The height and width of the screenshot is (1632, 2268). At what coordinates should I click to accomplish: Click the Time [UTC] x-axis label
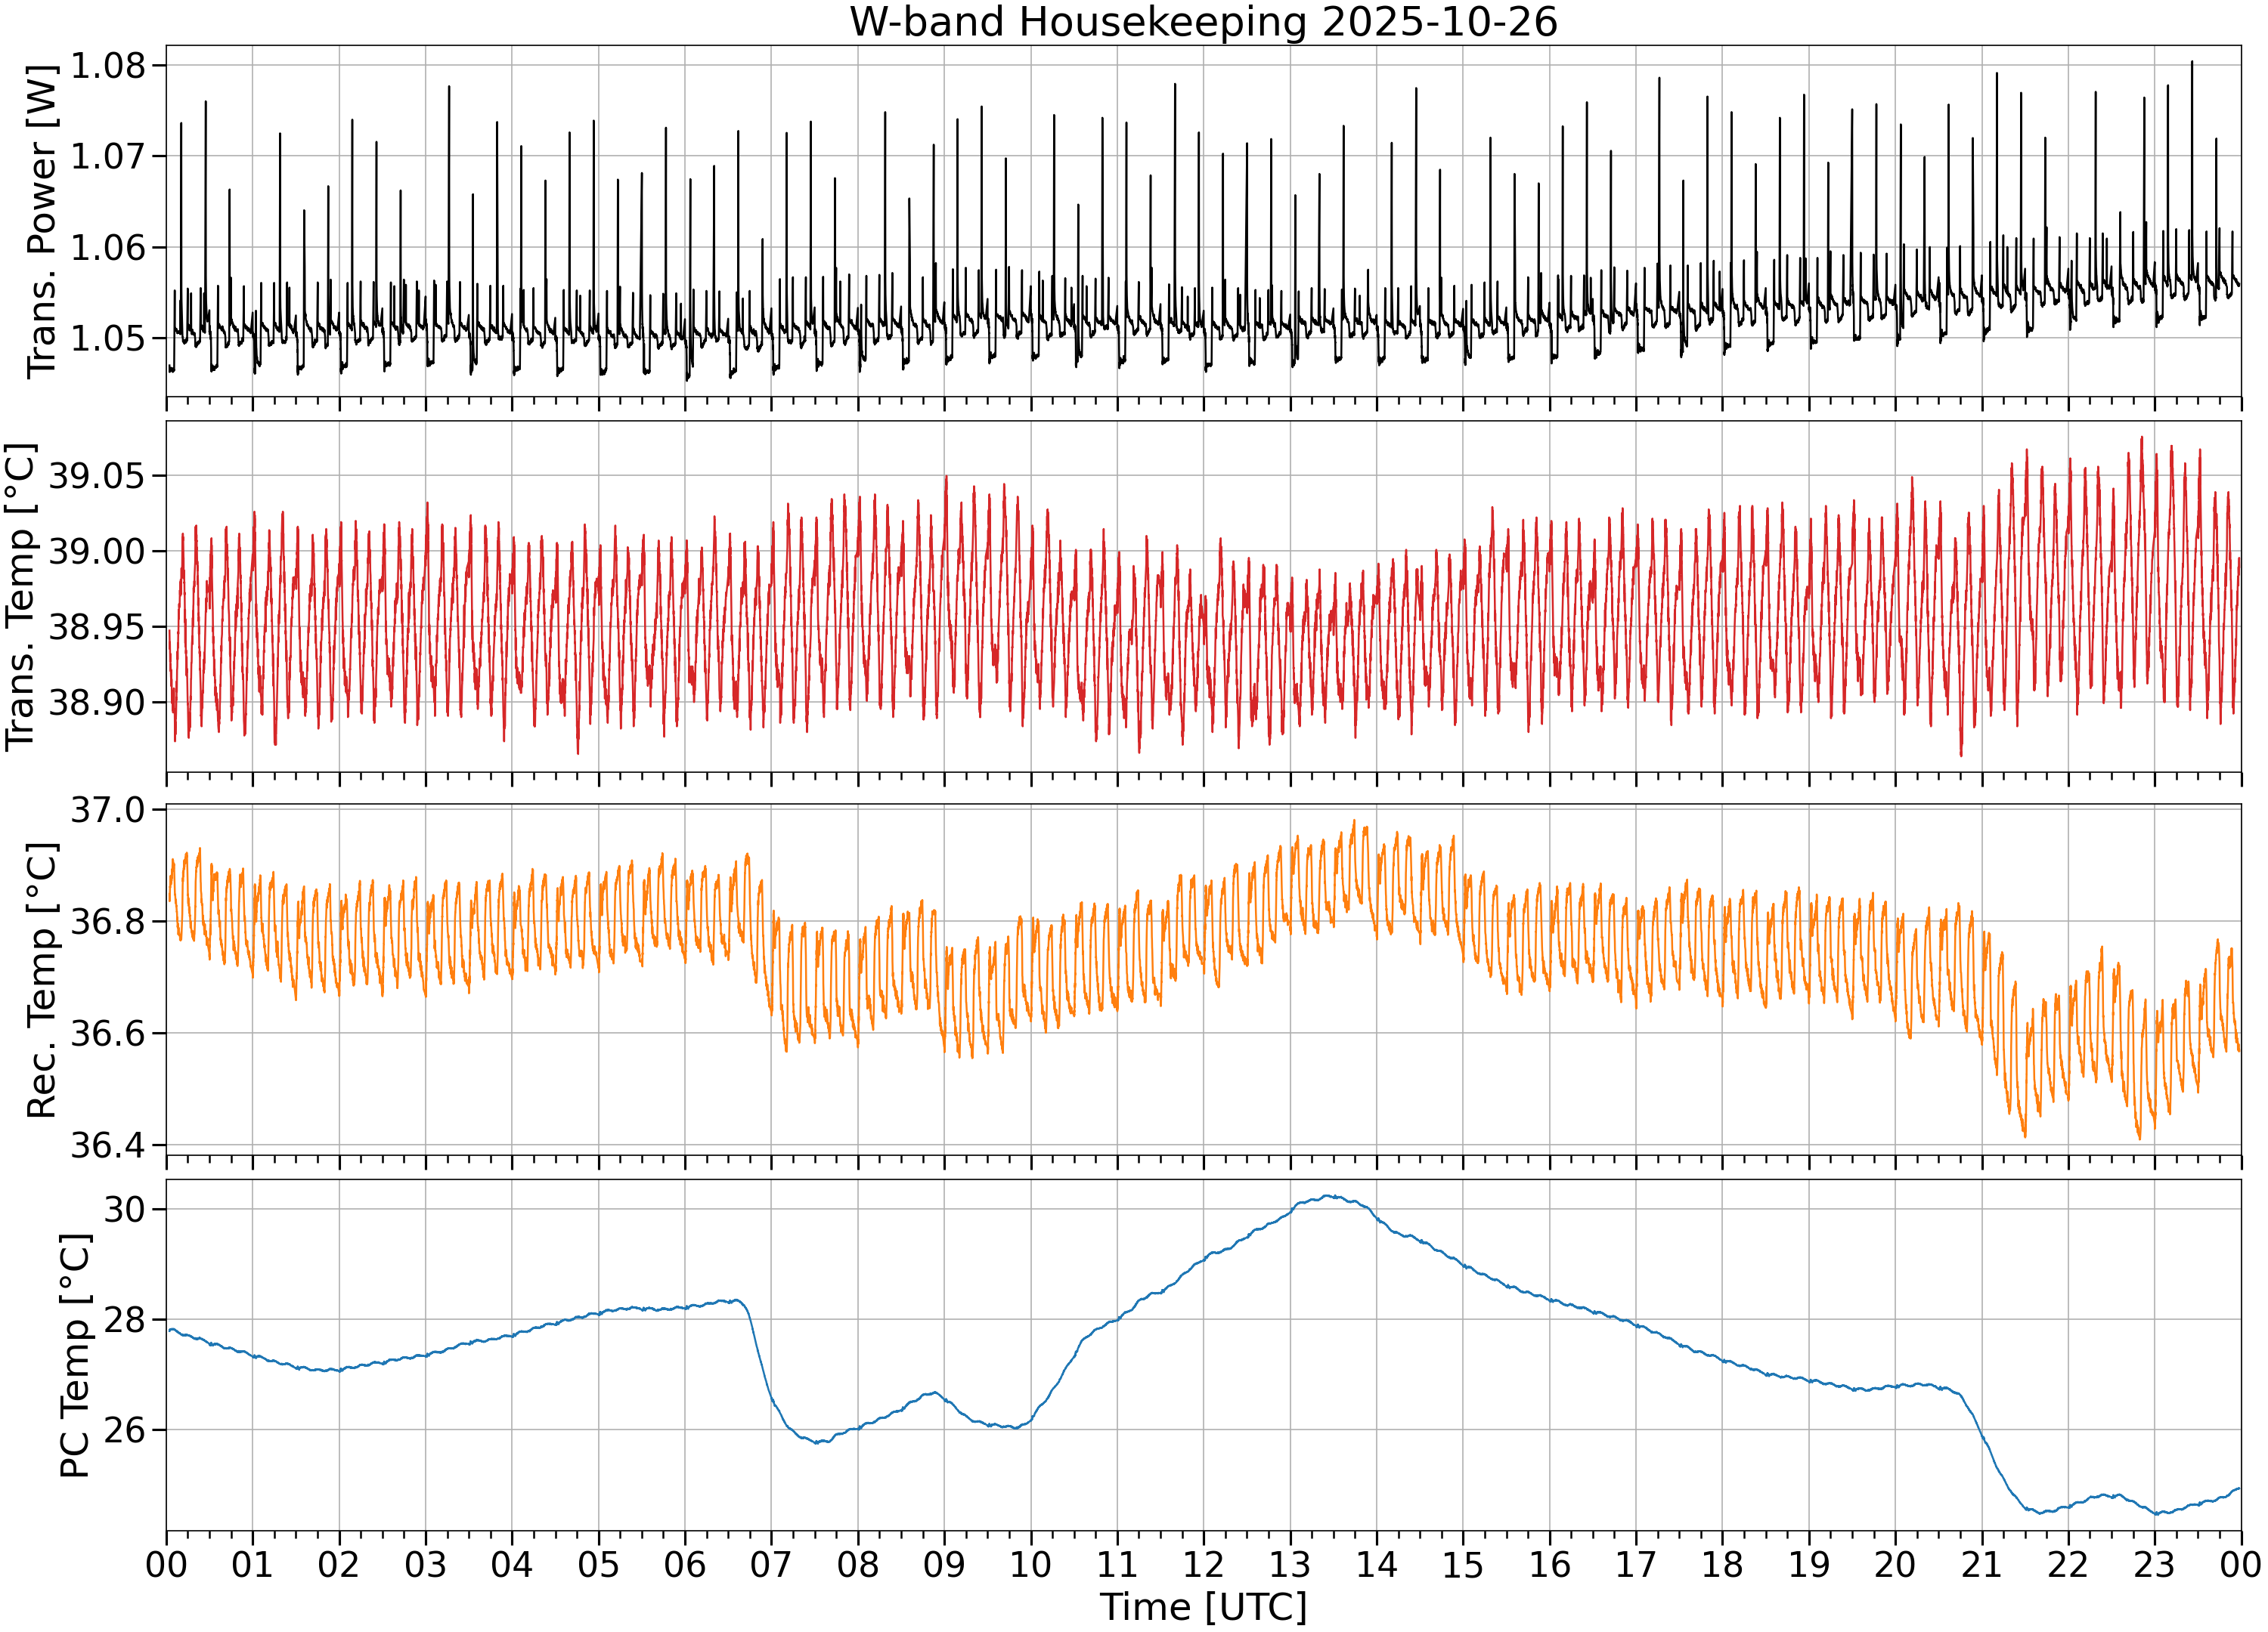tap(1203, 1608)
